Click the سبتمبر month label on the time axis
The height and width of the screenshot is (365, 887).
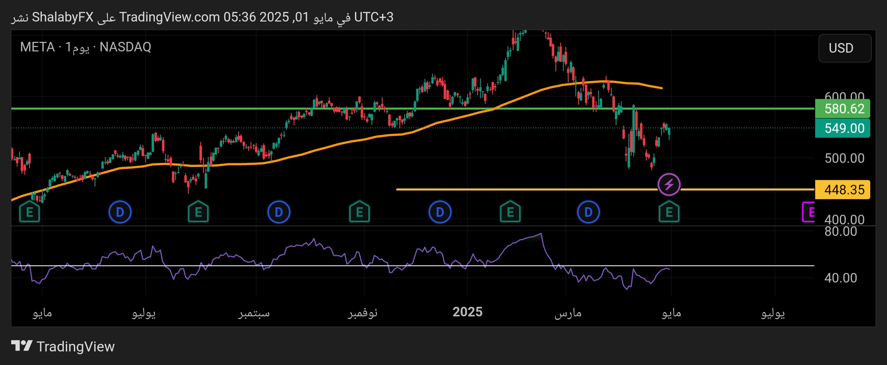point(254,313)
